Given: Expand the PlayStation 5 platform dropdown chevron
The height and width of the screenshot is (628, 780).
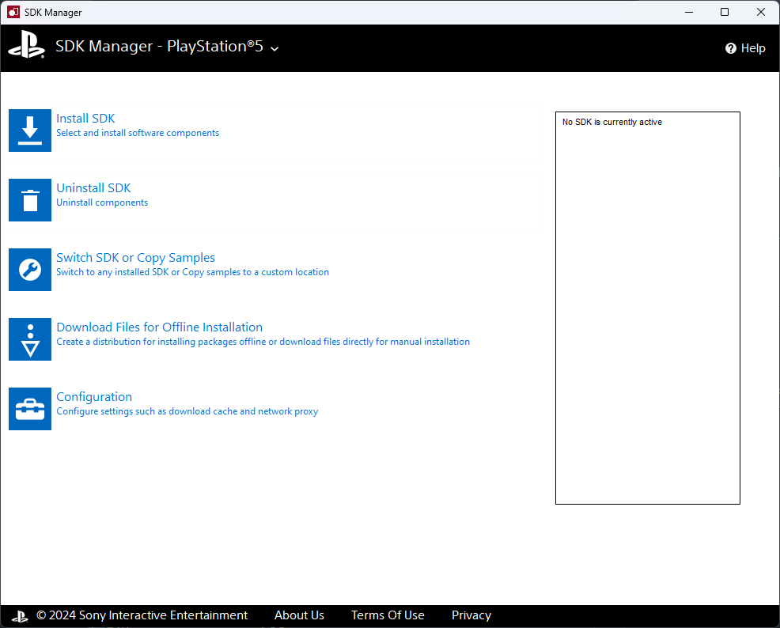Looking at the screenshot, I should pyautogui.click(x=275, y=49).
